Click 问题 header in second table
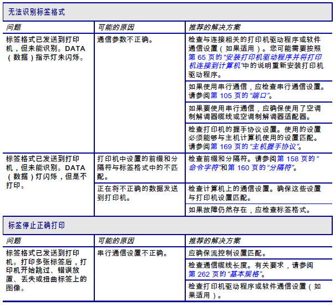 pyautogui.click(x=13, y=241)
